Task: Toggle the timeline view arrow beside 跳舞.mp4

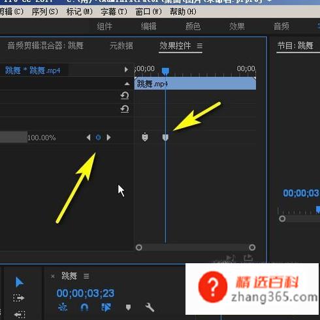Action: click(126, 69)
